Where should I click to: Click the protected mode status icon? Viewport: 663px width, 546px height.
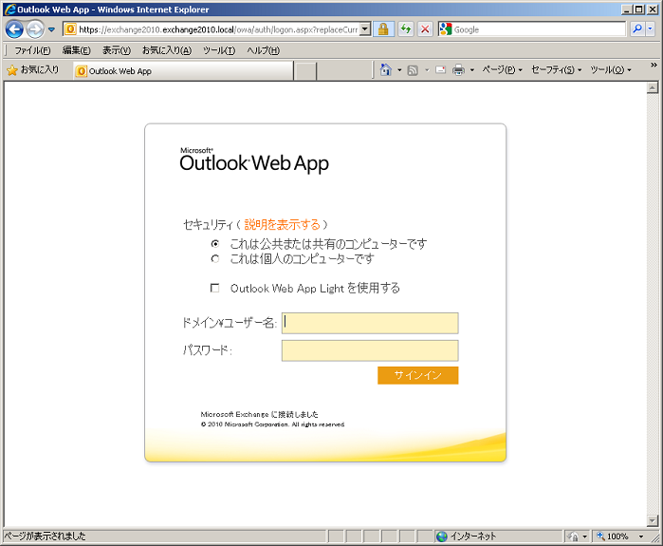[x=573, y=537]
